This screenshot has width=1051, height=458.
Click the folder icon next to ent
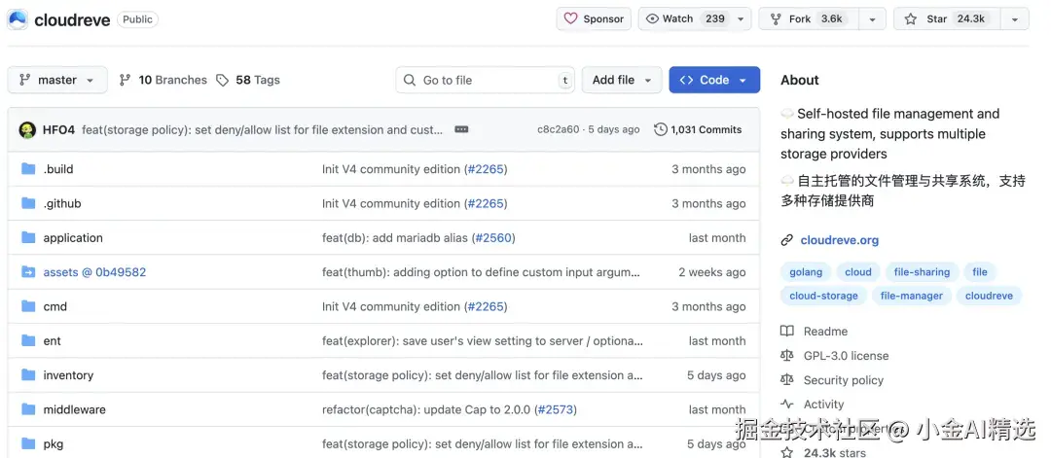coord(28,340)
